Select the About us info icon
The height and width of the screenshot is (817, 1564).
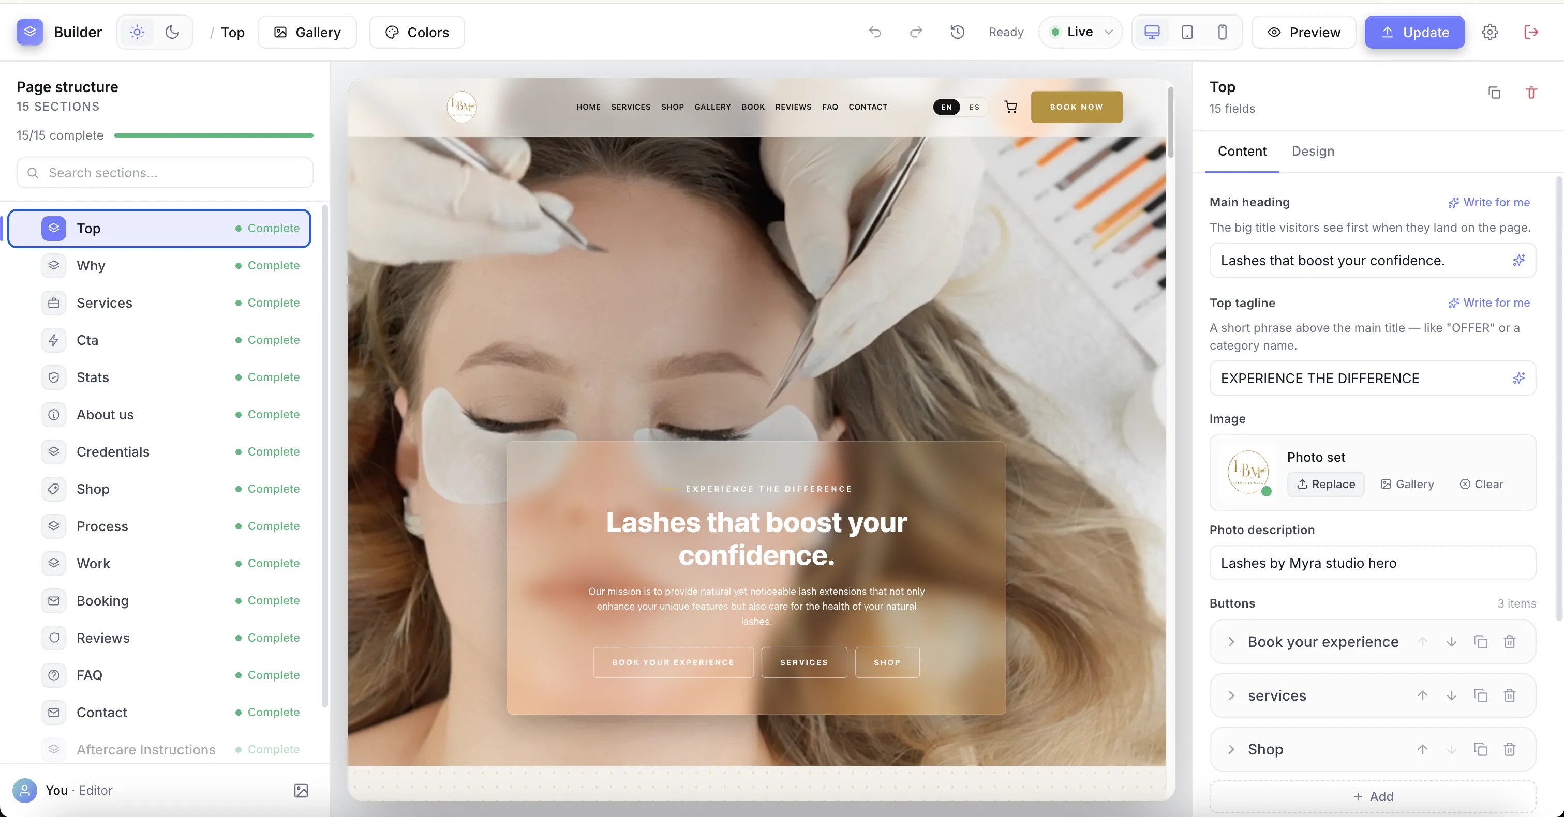[54, 414]
